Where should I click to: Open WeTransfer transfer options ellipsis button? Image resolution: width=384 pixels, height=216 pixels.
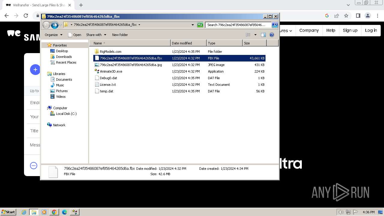(34, 165)
